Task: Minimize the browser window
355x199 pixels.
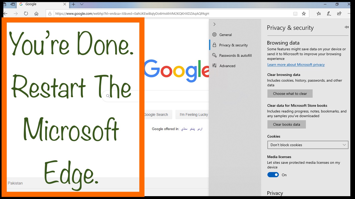Action: coord(325,4)
